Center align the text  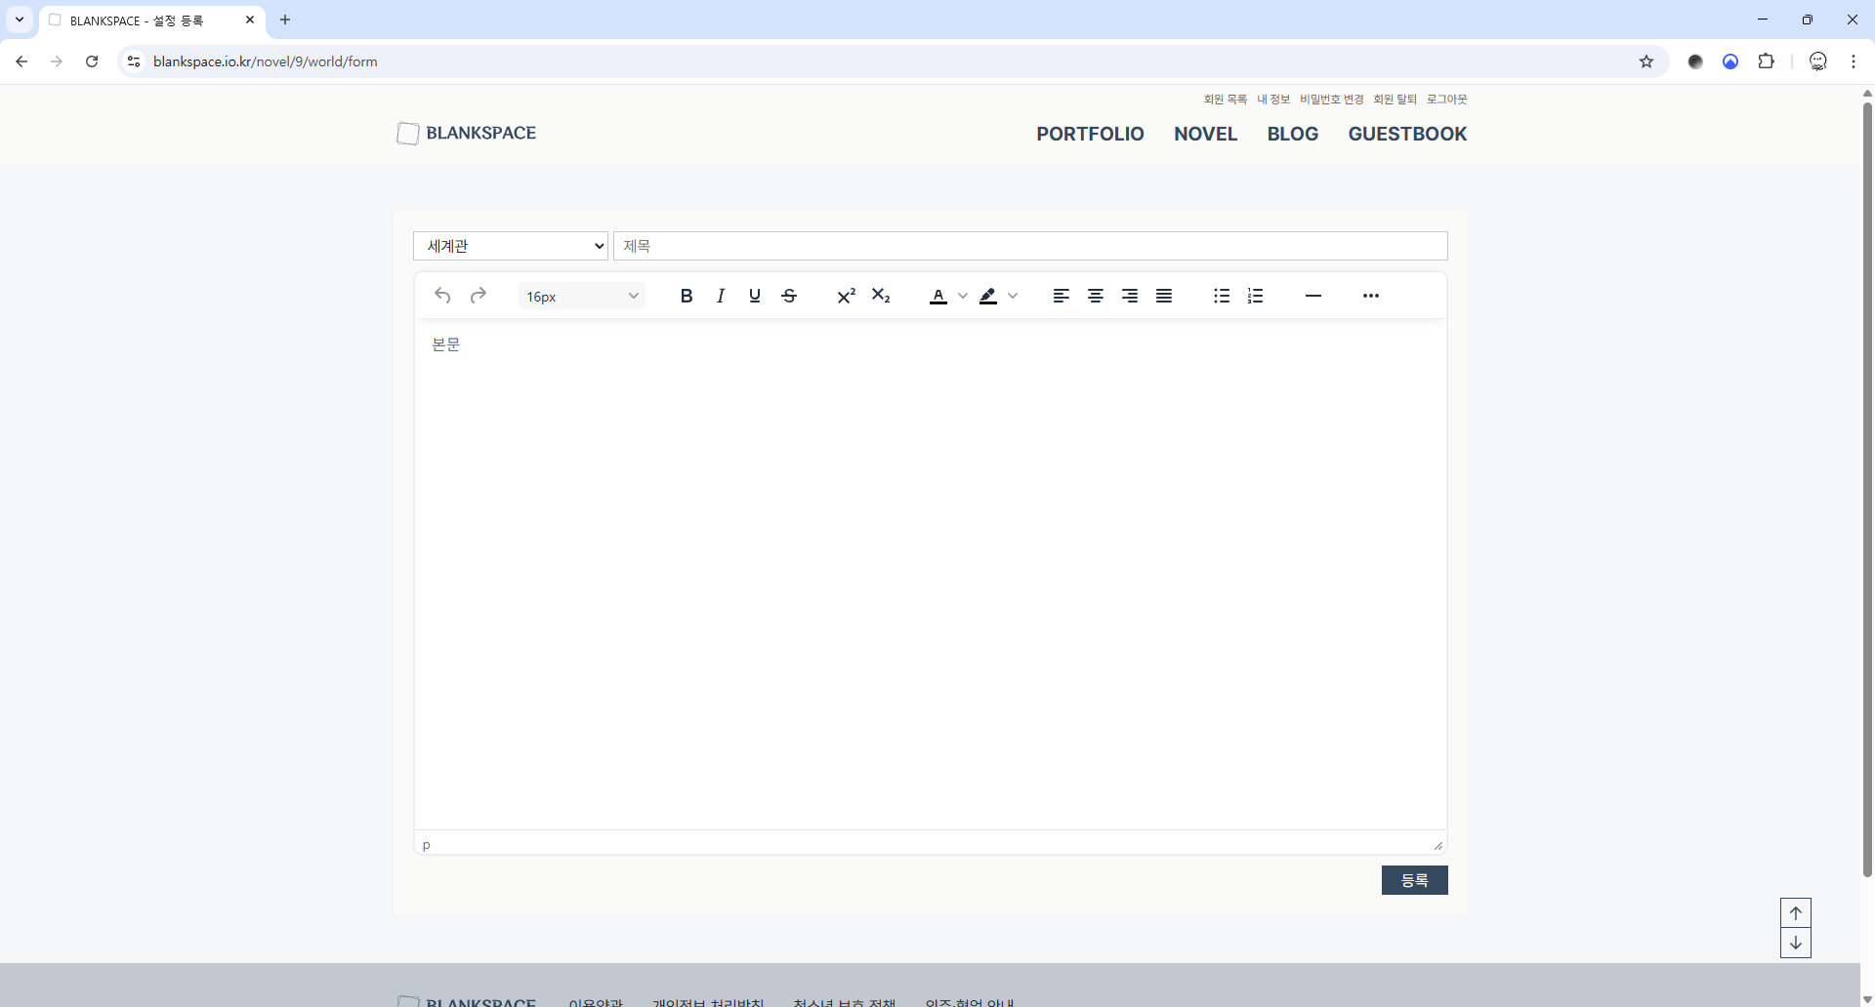(1096, 296)
